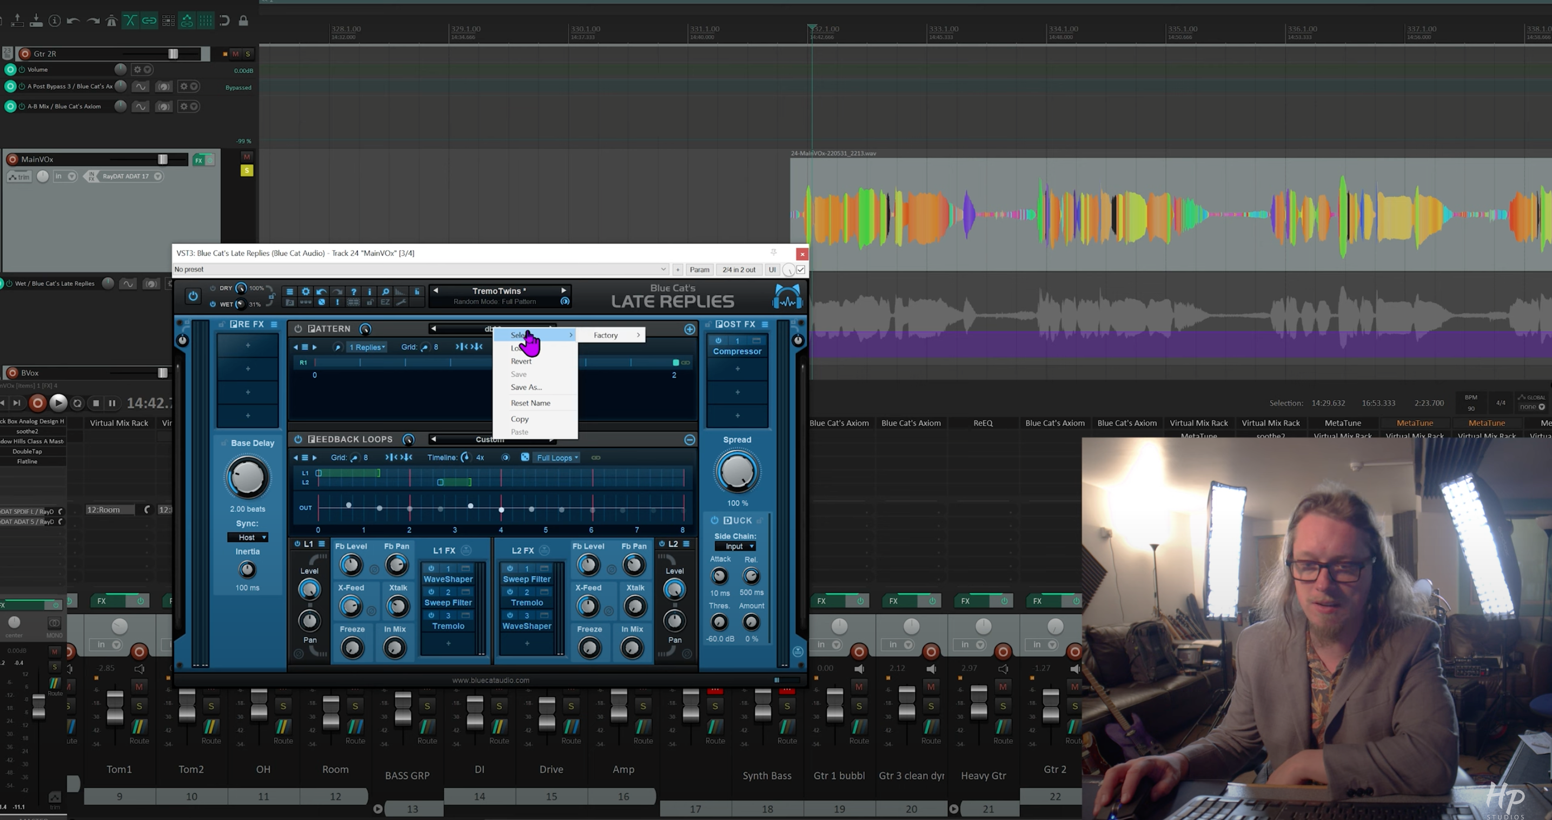This screenshot has height=820, width=1552.
Task: Click the EZ mode icon in the toolbar
Action: [x=386, y=302]
